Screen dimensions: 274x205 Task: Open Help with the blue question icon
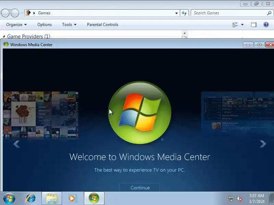tap(266, 25)
